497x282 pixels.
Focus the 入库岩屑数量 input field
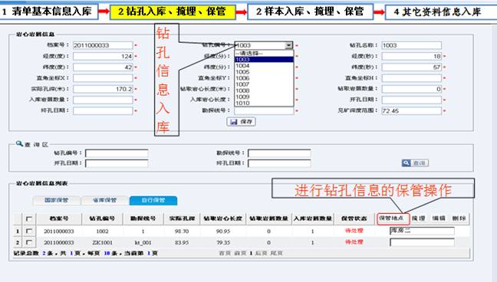pyautogui.click(x=103, y=100)
